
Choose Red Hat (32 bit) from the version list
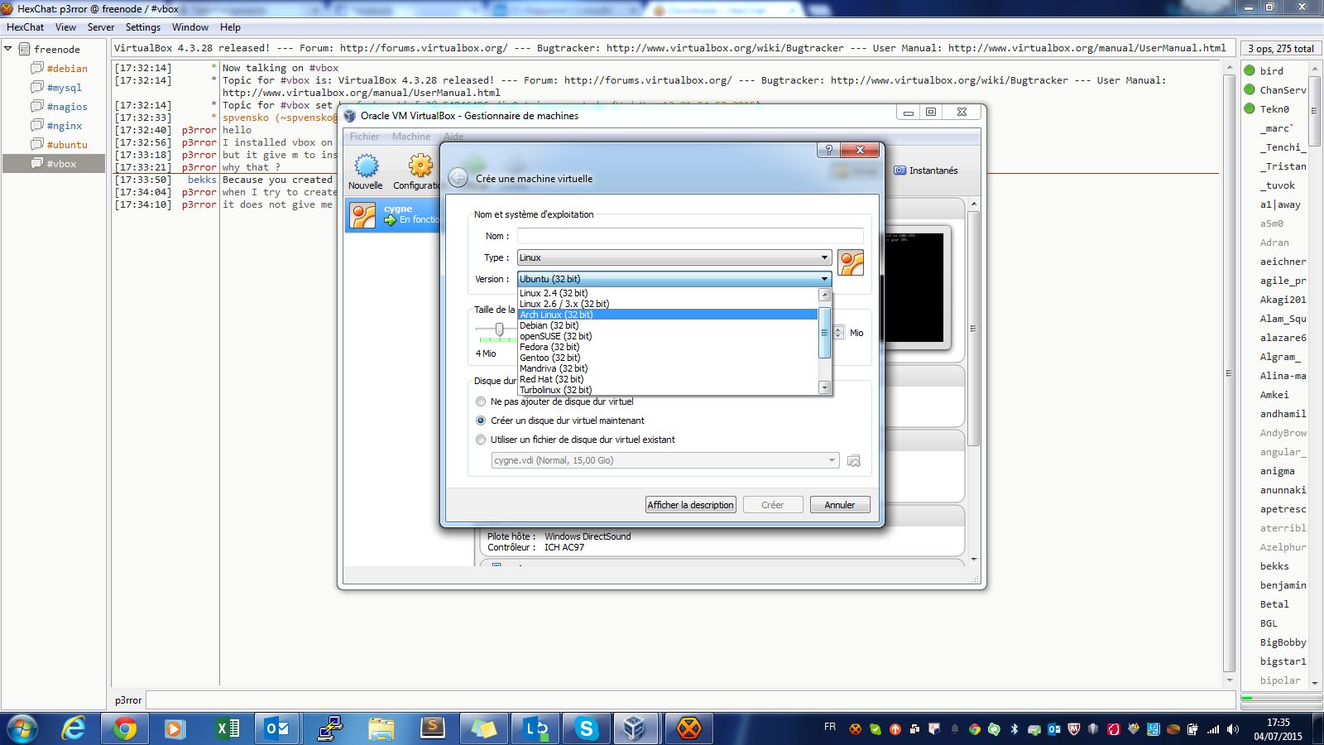click(668, 379)
